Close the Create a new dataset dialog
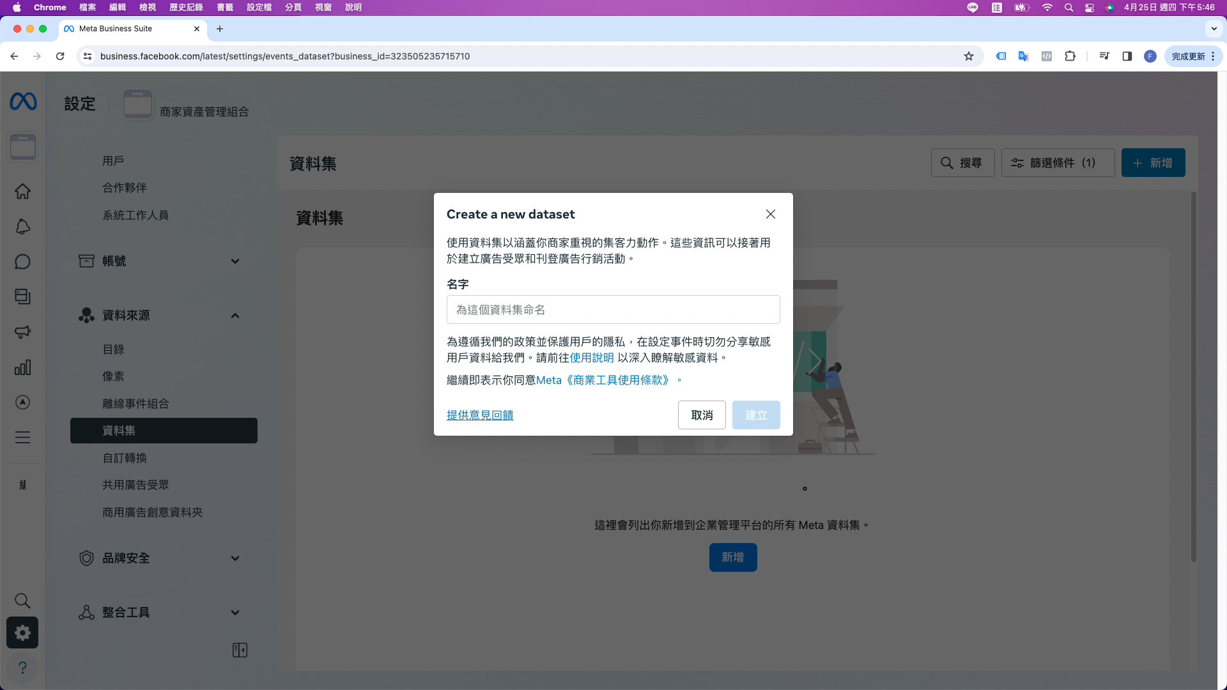 (x=771, y=214)
